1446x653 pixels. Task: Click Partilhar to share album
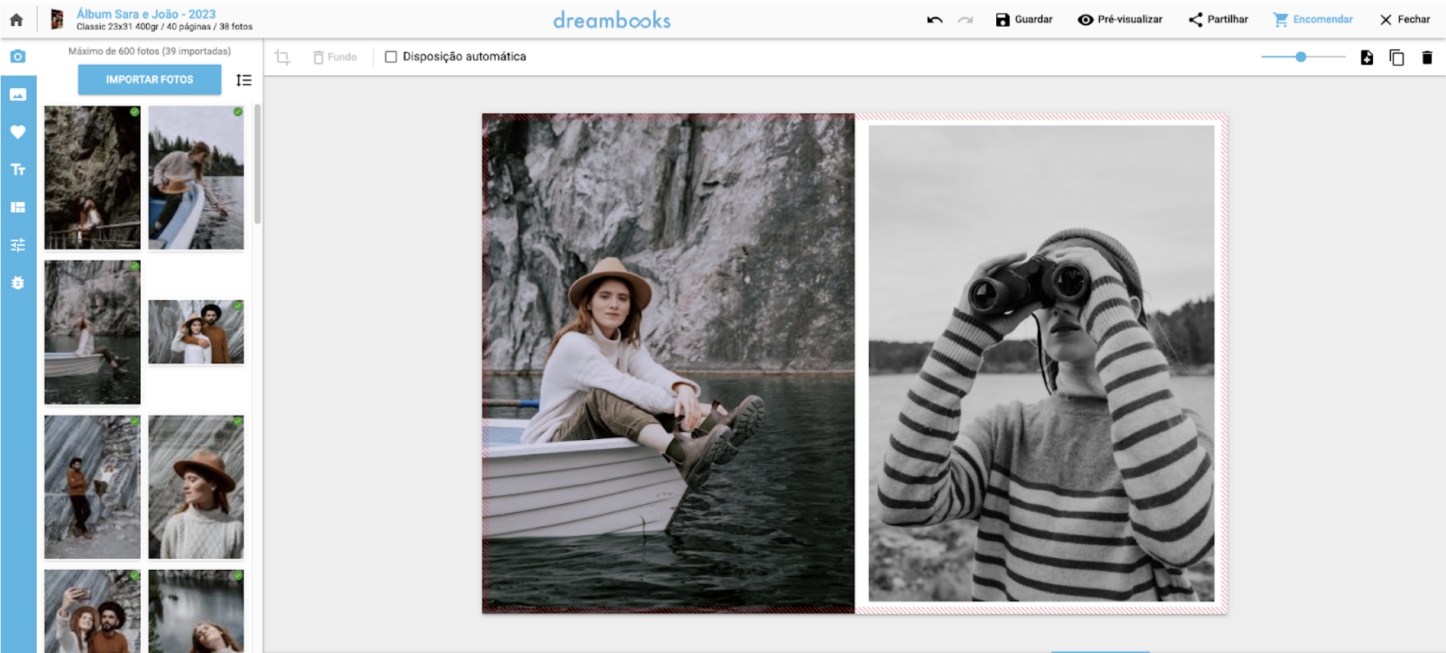pos(1218,20)
